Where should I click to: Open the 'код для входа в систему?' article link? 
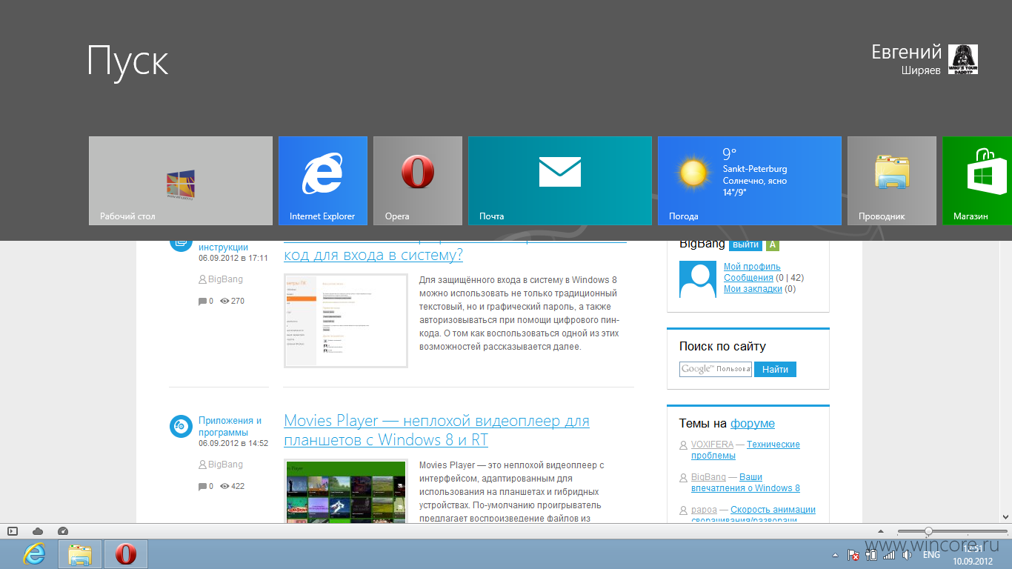coord(373,255)
